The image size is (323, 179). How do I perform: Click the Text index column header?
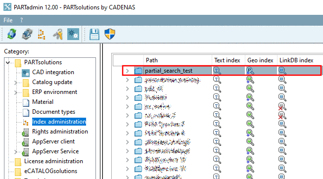point(228,60)
